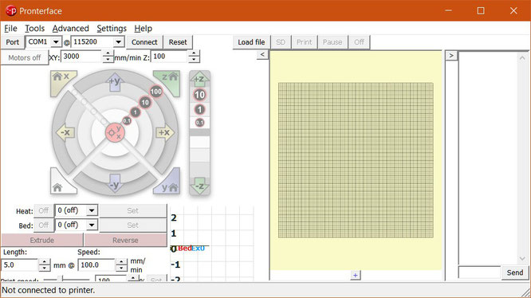
Task: Expand the Heat temperature dropdown
Action: pos(92,210)
